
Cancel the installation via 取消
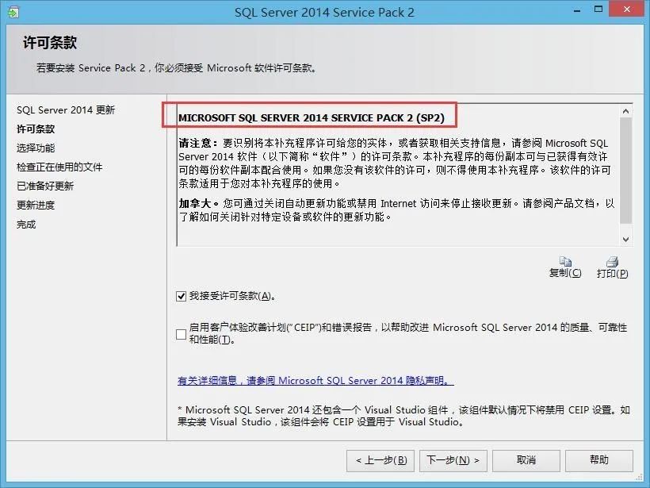526,460
